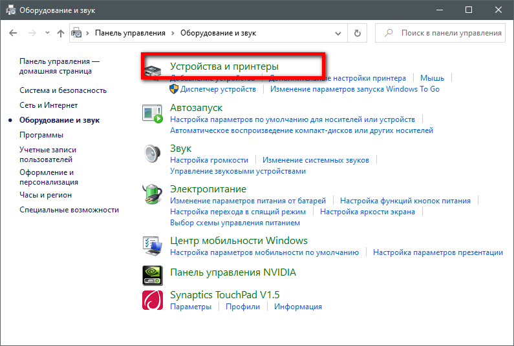Click the Synaptics TouchPad icon
514x346 pixels.
[x=153, y=300]
